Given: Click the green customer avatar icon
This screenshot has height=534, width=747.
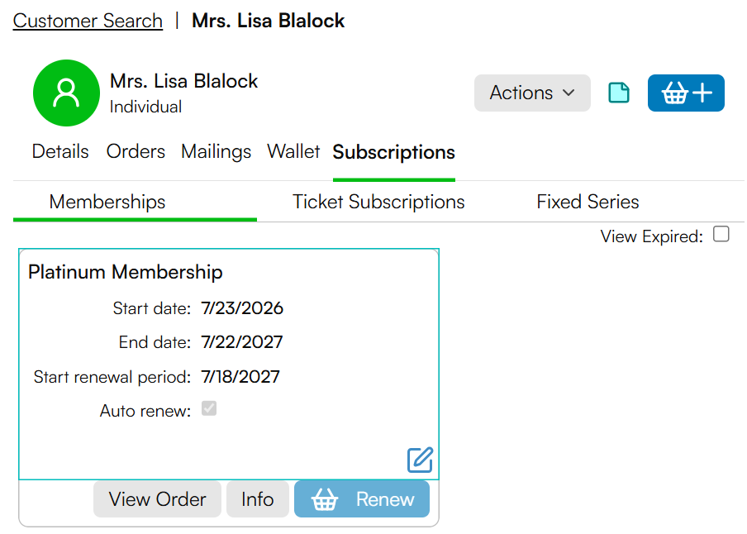Looking at the screenshot, I should point(66,93).
